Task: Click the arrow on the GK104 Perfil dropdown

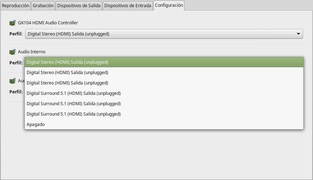Action: 298,34
